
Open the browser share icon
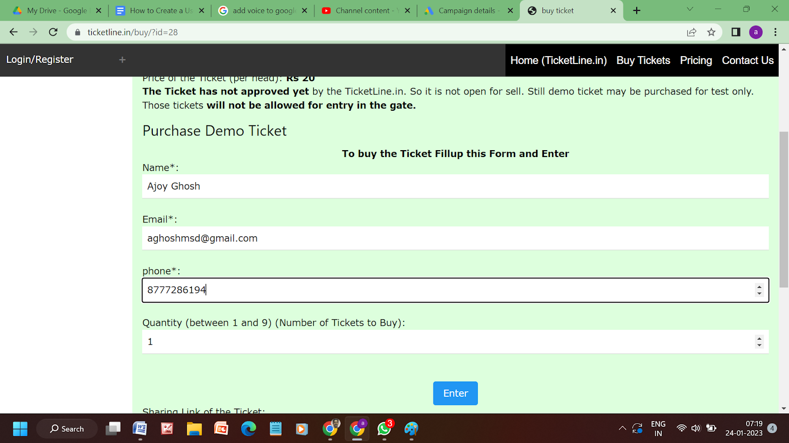pos(691,32)
